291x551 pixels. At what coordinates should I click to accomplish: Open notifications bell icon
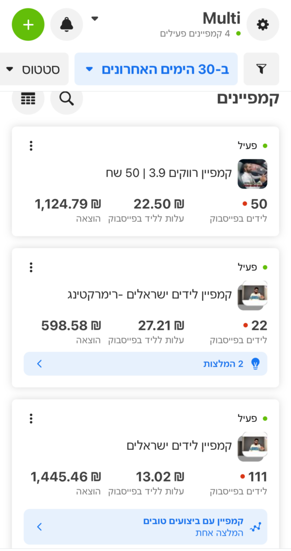click(67, 25)
